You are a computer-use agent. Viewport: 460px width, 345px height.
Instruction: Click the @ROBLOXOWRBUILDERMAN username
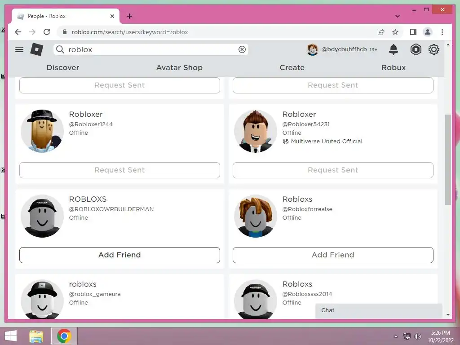(x=111, y=209)
